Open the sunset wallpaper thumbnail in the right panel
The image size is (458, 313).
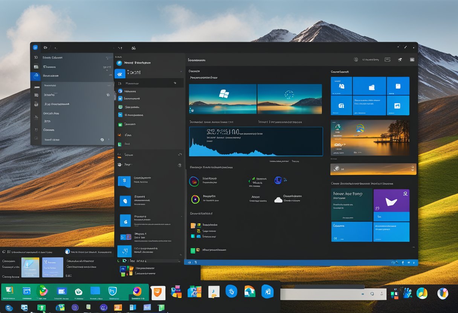(370, 137)
